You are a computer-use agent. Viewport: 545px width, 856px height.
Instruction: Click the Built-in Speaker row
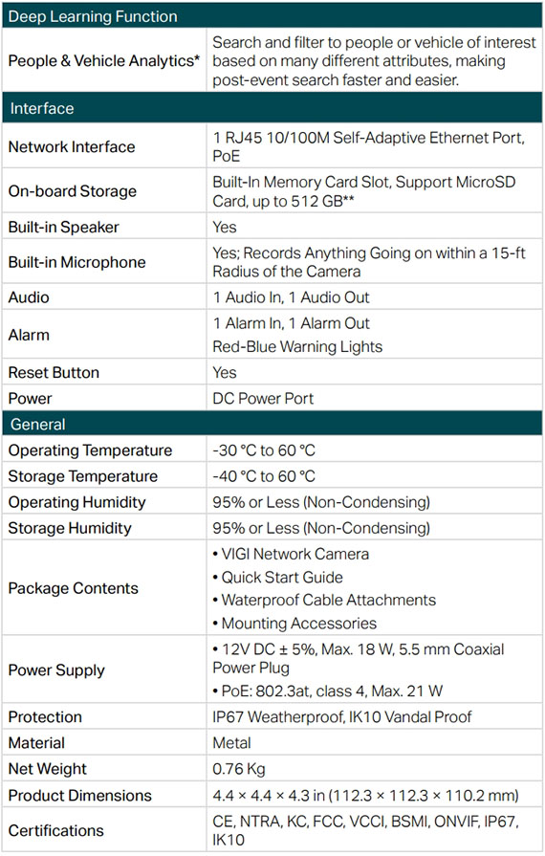(x=272, y=227)
